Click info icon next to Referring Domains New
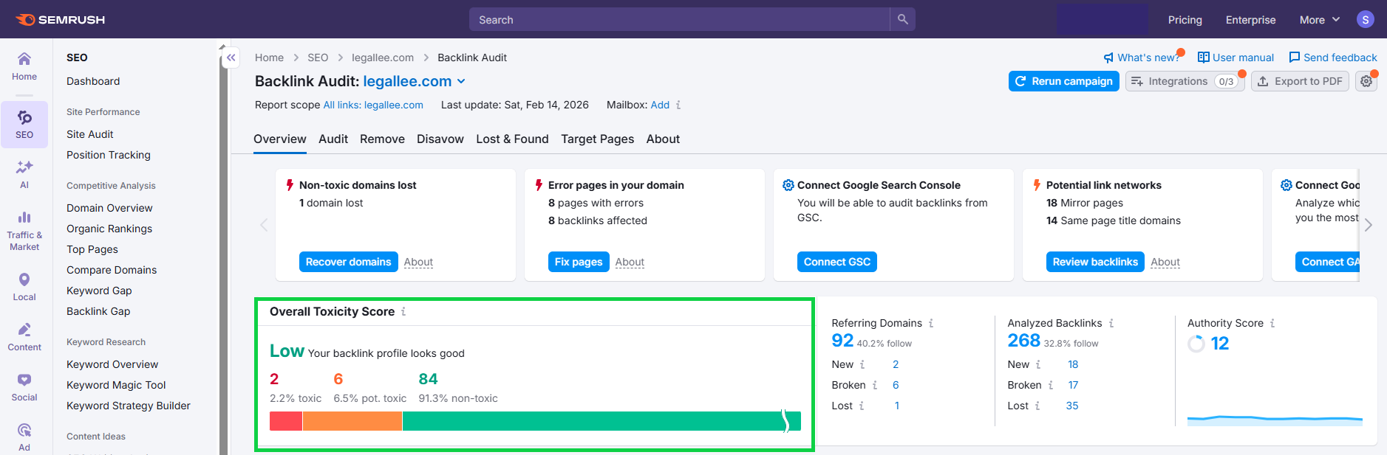Image resolution: width=1387 pixels, height=455 pixels. point(862,364)
